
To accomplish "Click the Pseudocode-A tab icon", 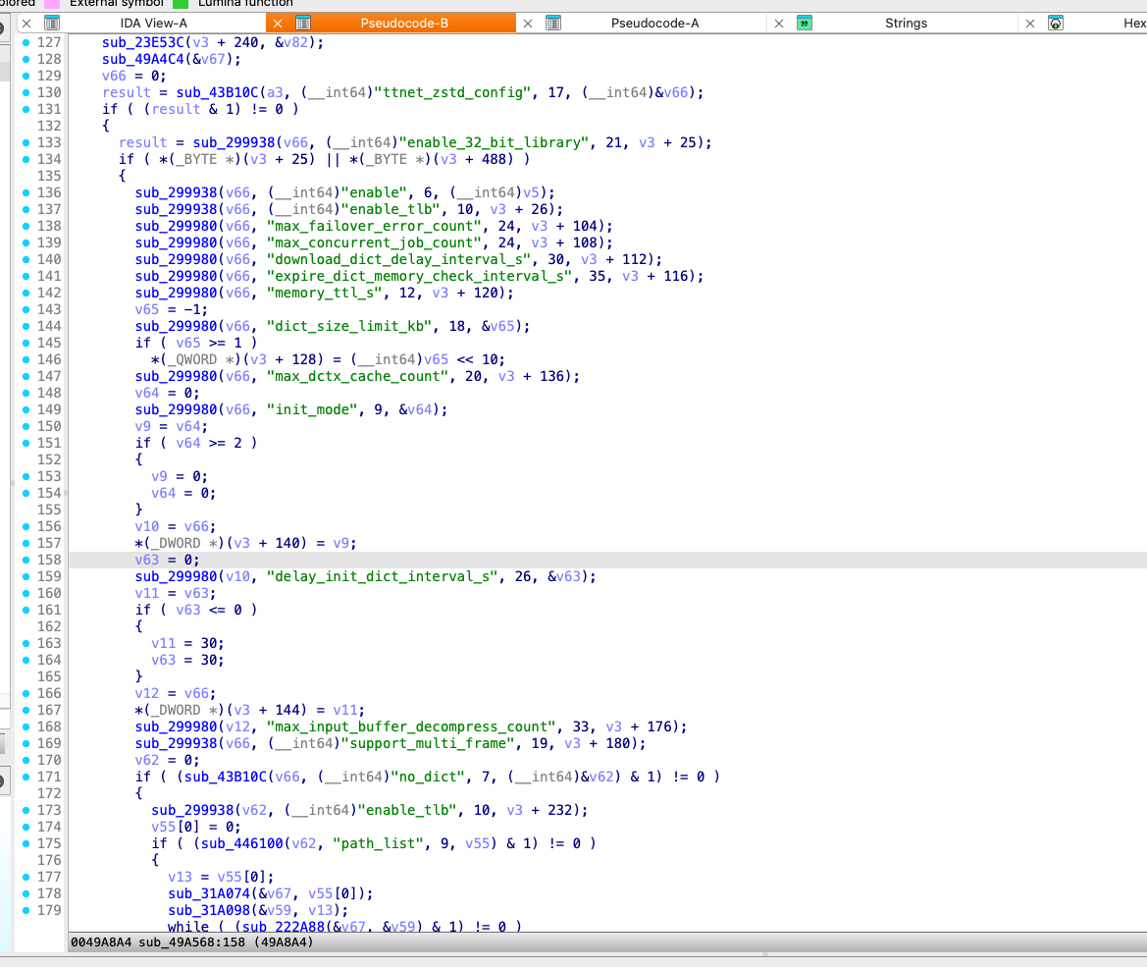I will (553, 23).
